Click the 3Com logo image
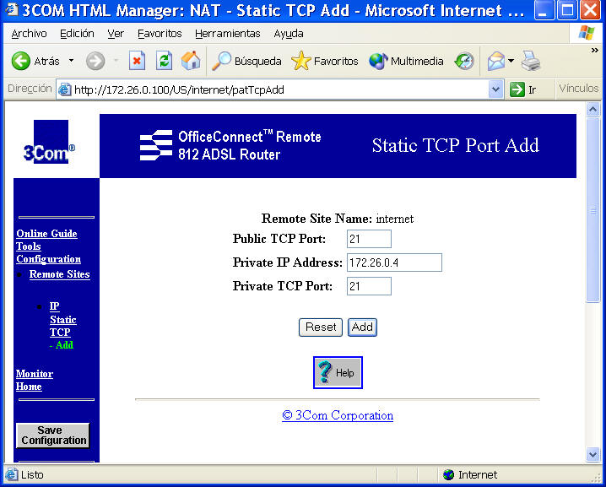Viewport: 606px width, 487px height. (49, 142)
